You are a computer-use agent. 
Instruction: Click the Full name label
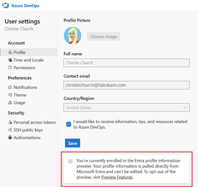coord(73,54)
